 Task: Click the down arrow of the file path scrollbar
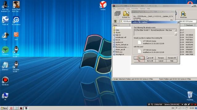click(176, 34)
